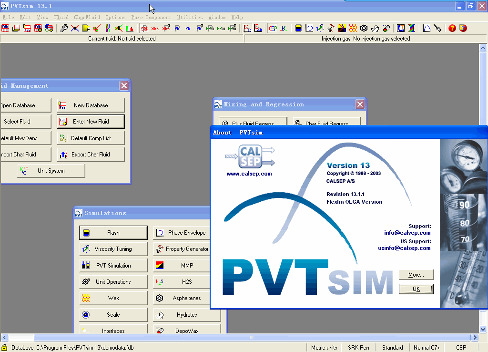Click the www.calsep.com link in About dialog
Viewport: 488px width, 352px height.
[x=249, y=174]
